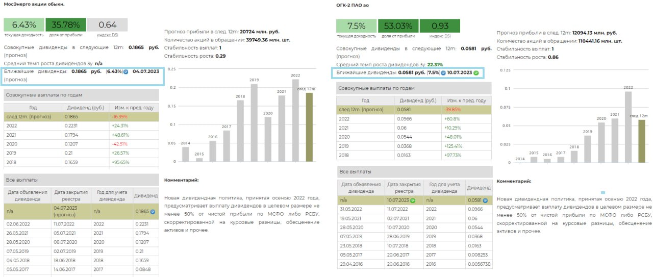This screenshot has width=653, height=277.
Task: Click OGK-2 declaration date 29.04.2016
Action: [352, 264]
